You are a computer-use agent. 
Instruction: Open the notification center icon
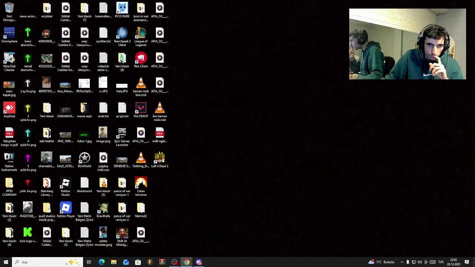[467, 262]
